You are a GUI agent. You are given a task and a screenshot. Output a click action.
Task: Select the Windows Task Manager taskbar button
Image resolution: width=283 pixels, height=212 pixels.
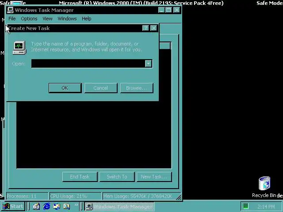pyautogui.click(x=119, y=206)
